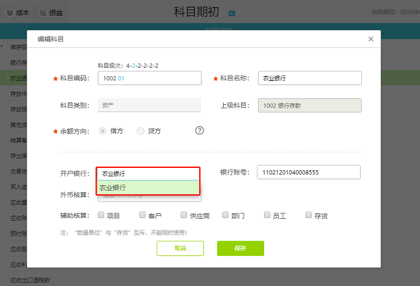Tick the 客户 checkbox
Viewport: 420px width, 286px height.
coord(143,215)
